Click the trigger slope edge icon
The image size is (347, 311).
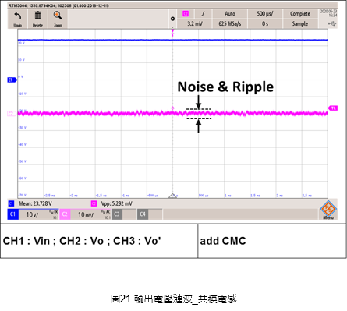[203, 14]
